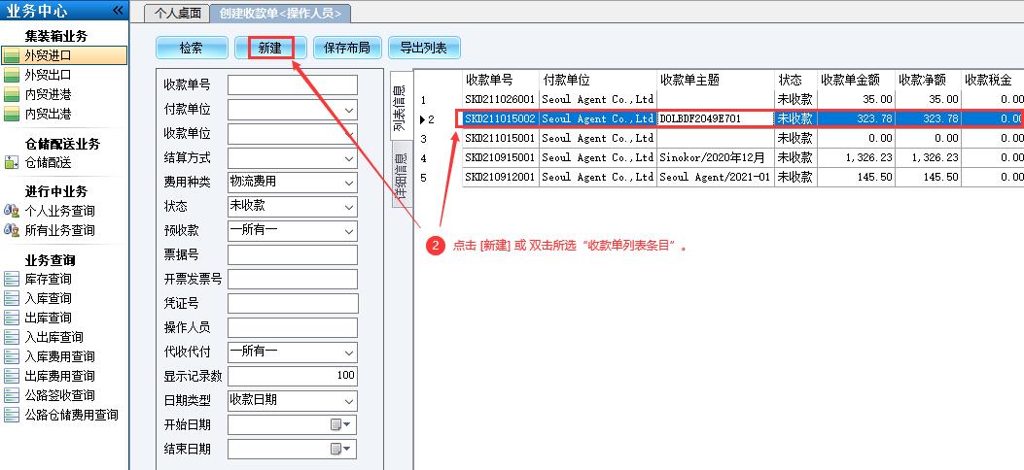The width and height of the screenshot is (1024, 470).
Task: Collapse the 业务中心 sidebar panel
Action: pyautogui.click(x=118, y=10)
